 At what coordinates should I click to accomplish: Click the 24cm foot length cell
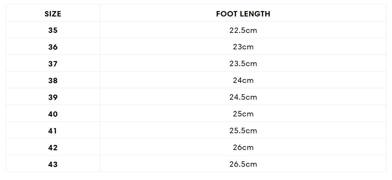[x=243, y=81]
